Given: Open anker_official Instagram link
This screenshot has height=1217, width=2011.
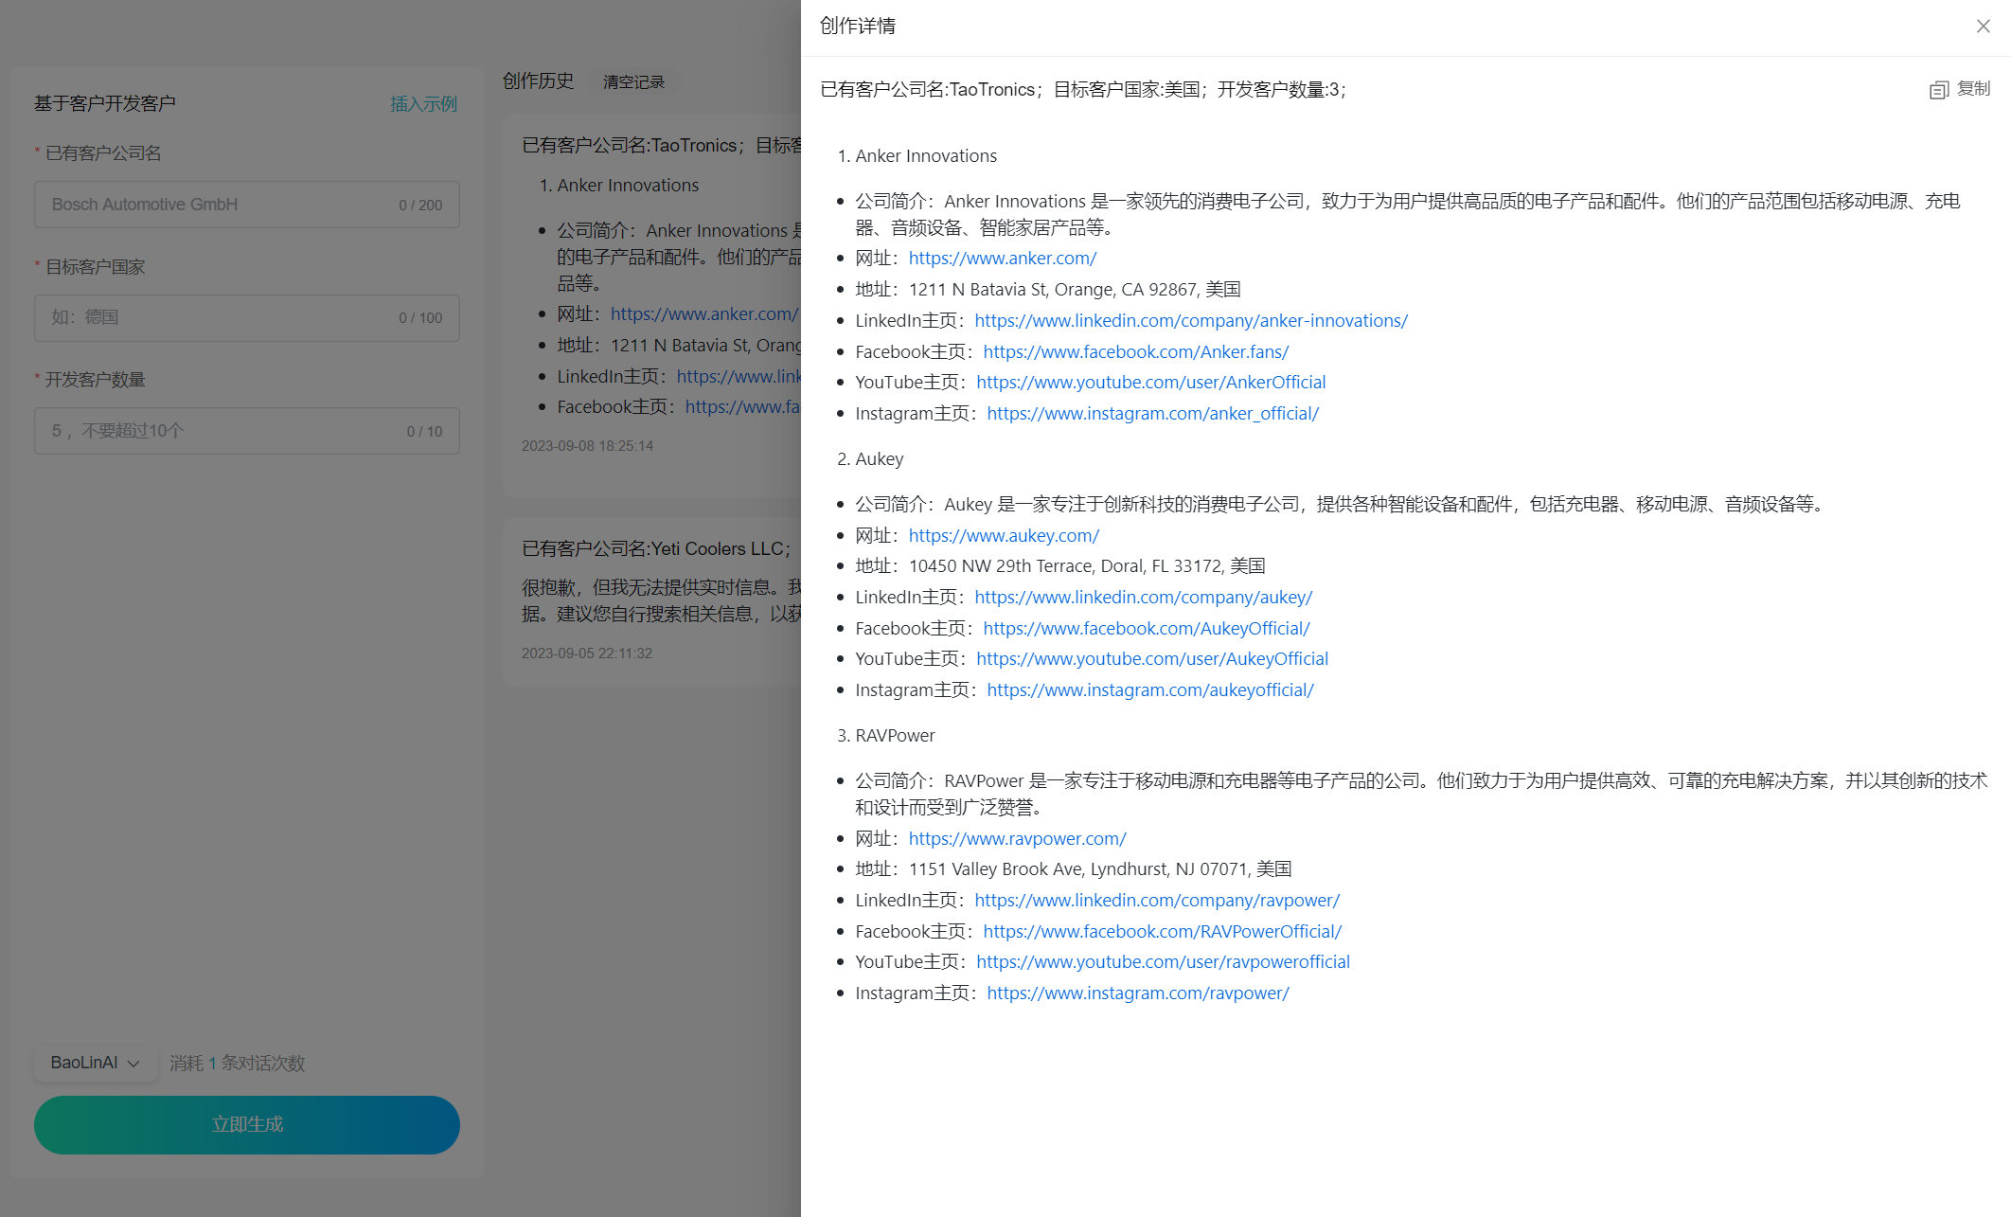Looking at the screenshot, I should tap(1152, 414).
